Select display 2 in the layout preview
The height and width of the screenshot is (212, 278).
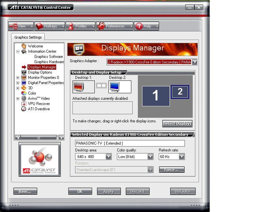click(180, 92)
